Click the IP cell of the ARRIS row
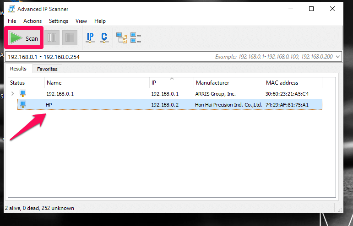The height and width of the screenshot is (226, 353). [165, 94]
